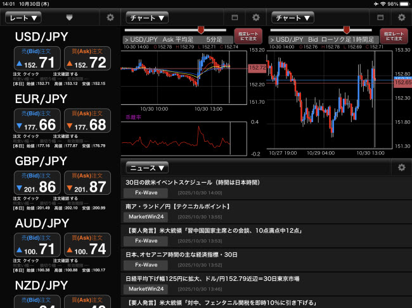
Task: Tap NZD/JPY 買(Ask)注文 button
Action: pyautogui.click(x=87, y=302)
